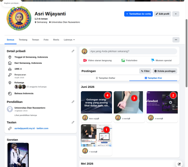Switch to Tampilan Kisi grid view
The image size is (188, 167).
(153, 78)
